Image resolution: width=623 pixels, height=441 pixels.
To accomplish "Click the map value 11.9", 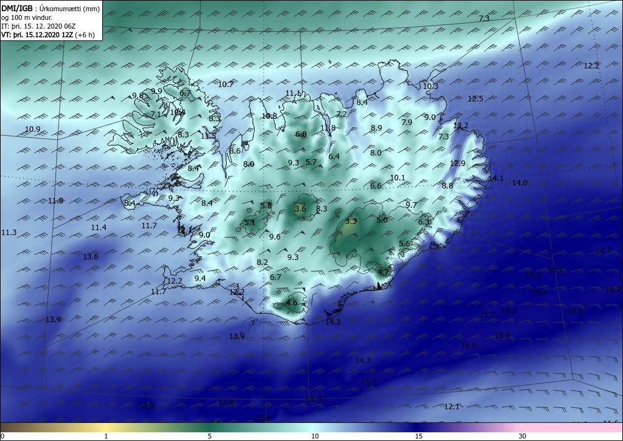I will pos(55,201).
